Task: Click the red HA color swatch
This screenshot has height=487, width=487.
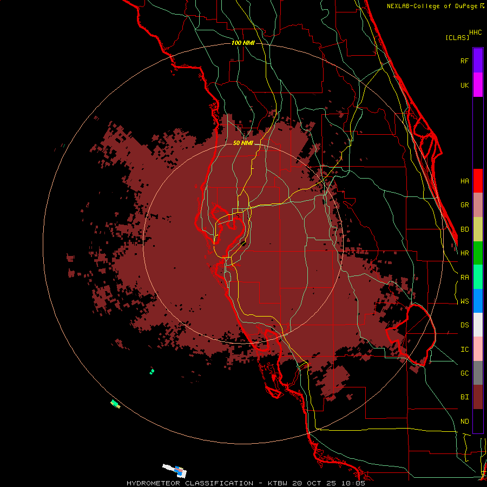Action: (x=478, y=181)
